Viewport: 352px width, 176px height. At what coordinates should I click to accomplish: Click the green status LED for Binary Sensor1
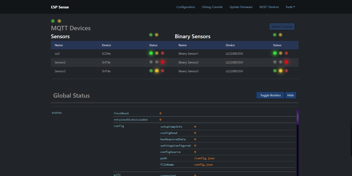coord(275,53)
